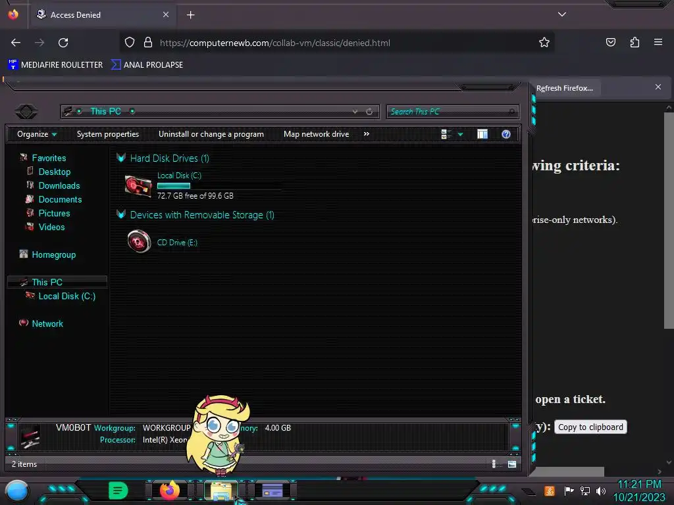
Task: Open Pictures in navigation pane
Action: pyautogui.click(x=54, y=213)
